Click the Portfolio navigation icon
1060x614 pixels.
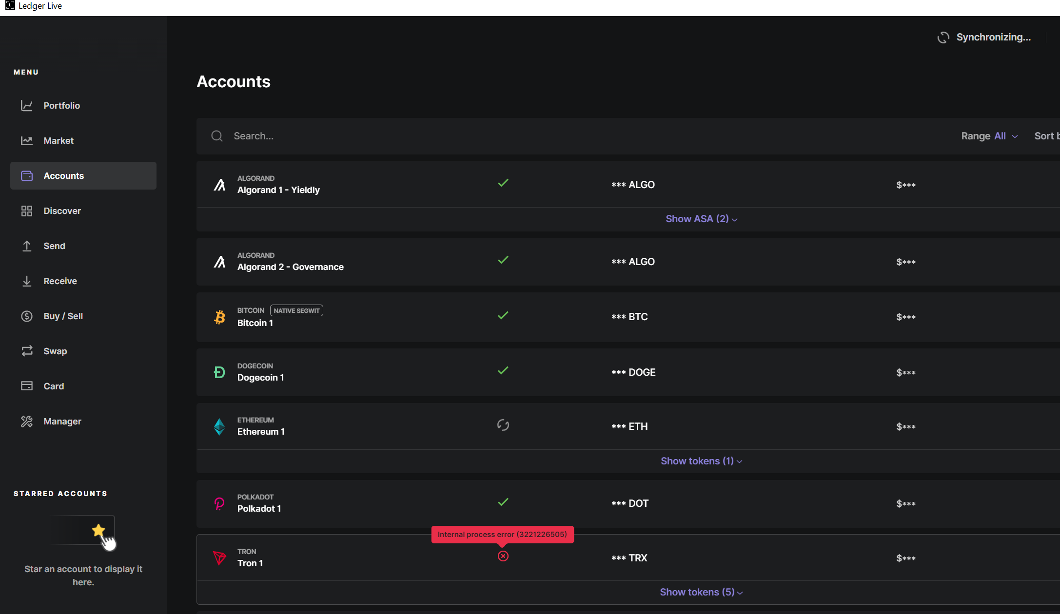click(x=27, y=105)
